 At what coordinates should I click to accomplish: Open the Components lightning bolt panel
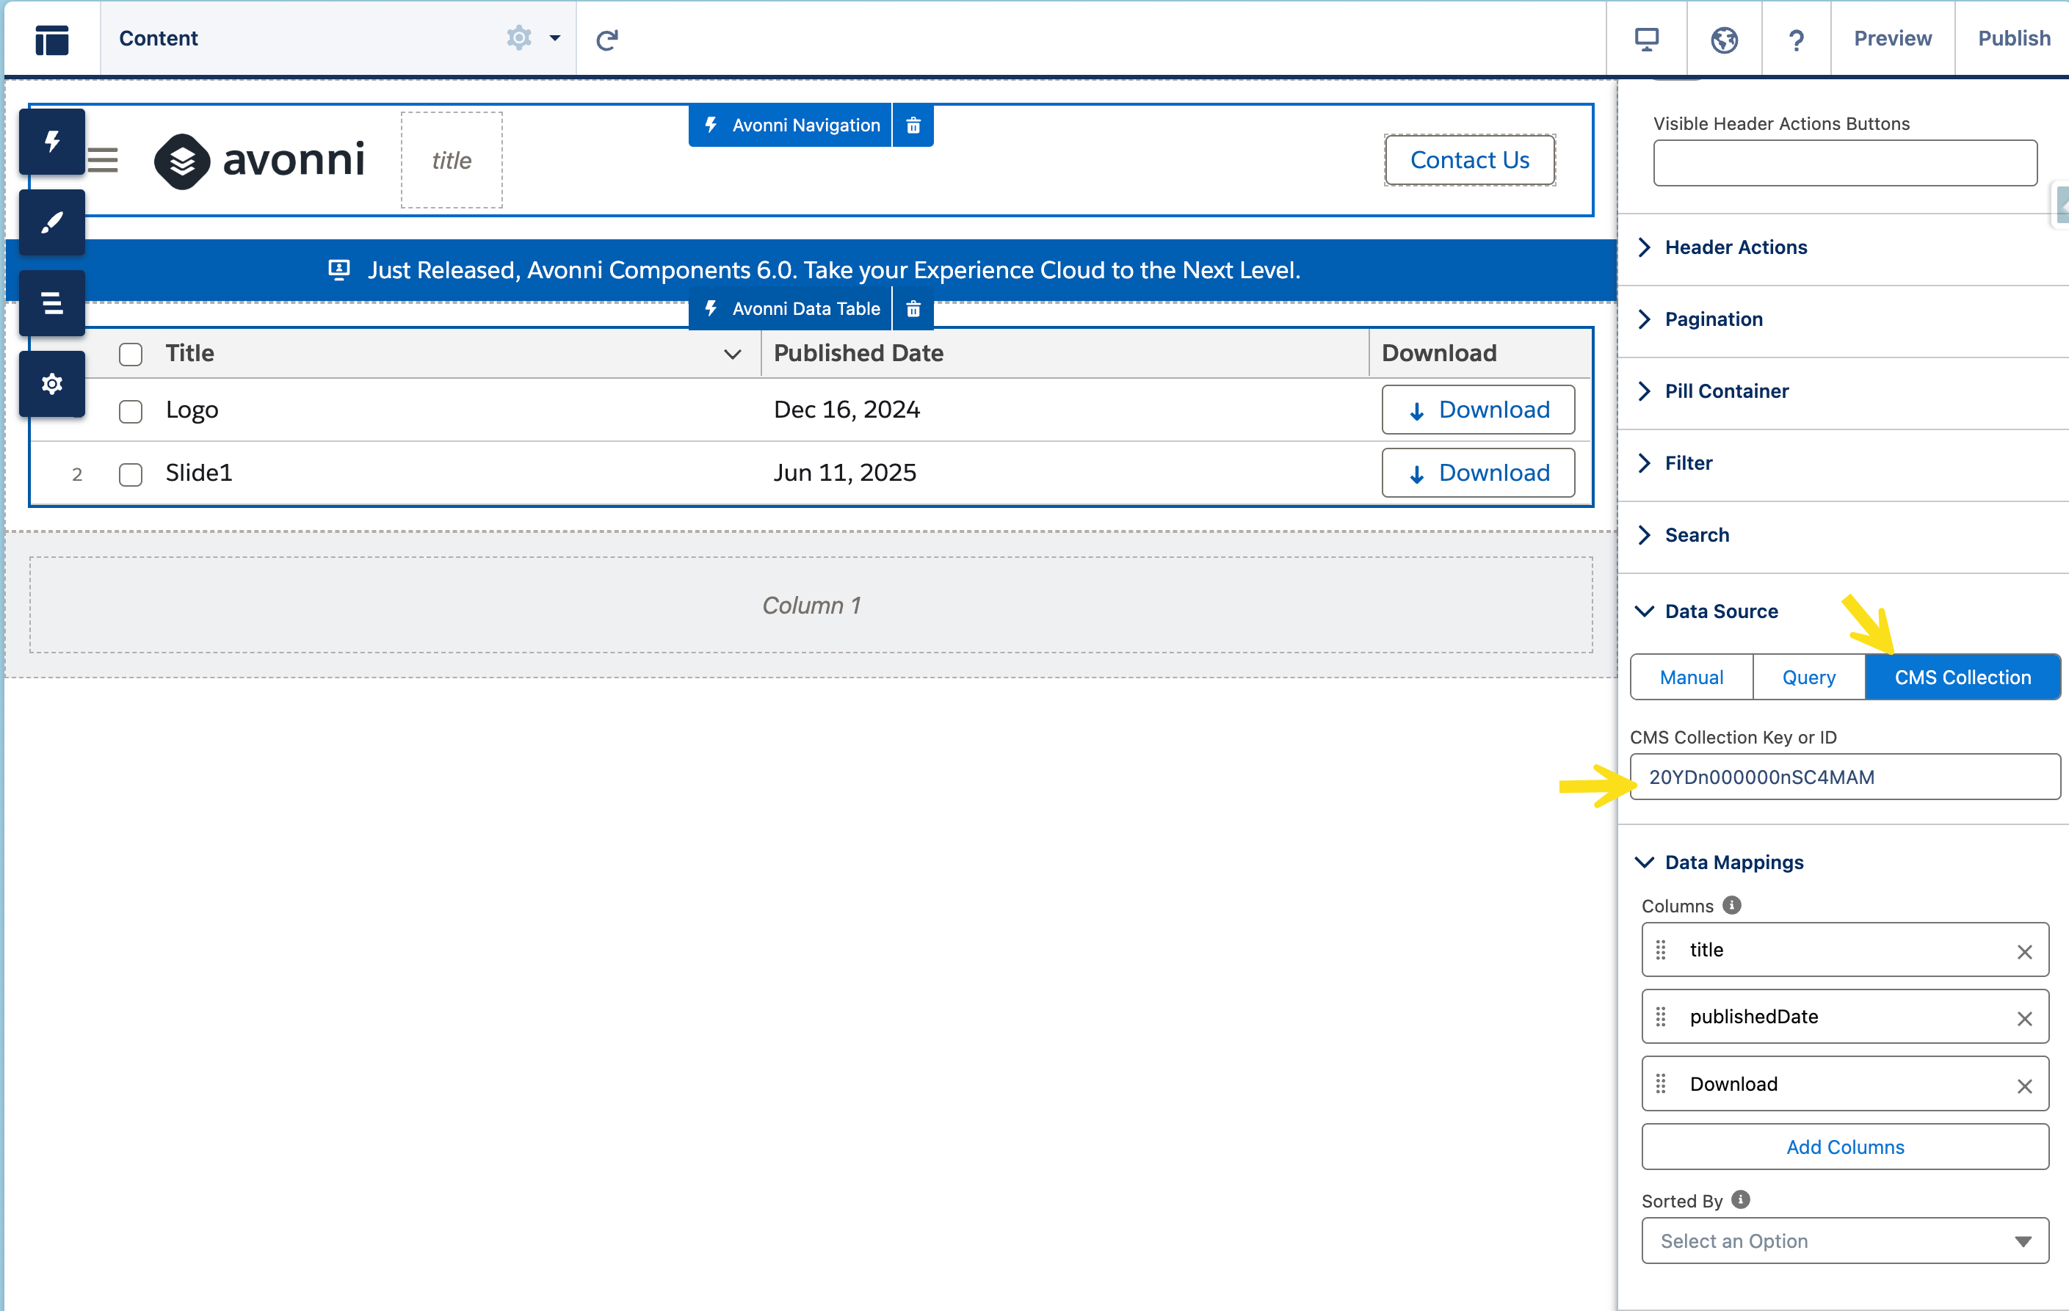pyautogui.click(x=51, y=142)
